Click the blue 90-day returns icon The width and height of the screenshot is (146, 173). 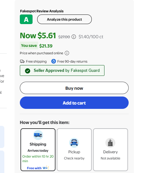pos(54,61)
